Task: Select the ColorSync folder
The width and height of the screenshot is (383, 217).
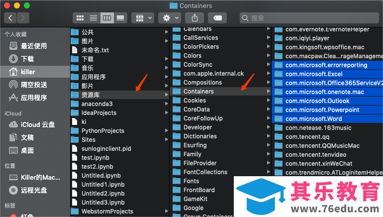Action: (221, 65)
